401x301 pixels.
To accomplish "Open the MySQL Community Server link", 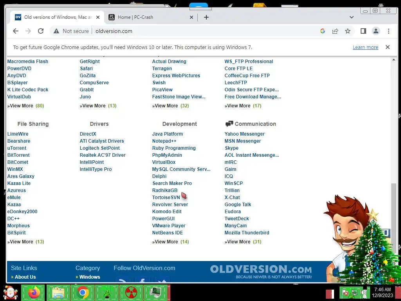I will click(181, 169).
